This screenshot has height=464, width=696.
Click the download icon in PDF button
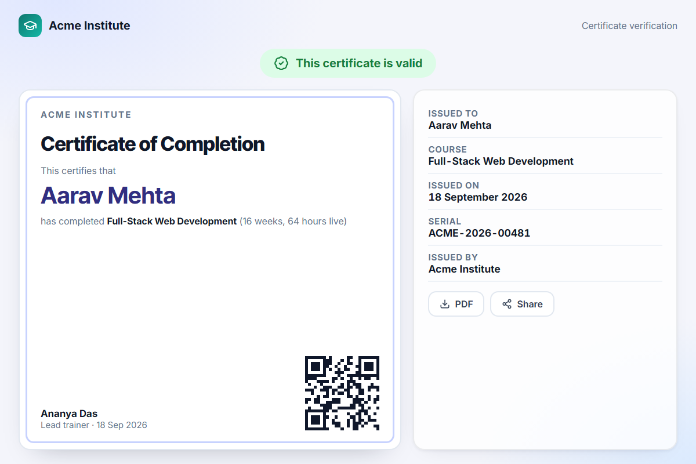tap(445, 304)
